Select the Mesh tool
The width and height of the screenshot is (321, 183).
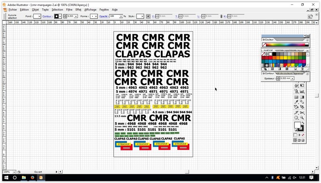296,97
